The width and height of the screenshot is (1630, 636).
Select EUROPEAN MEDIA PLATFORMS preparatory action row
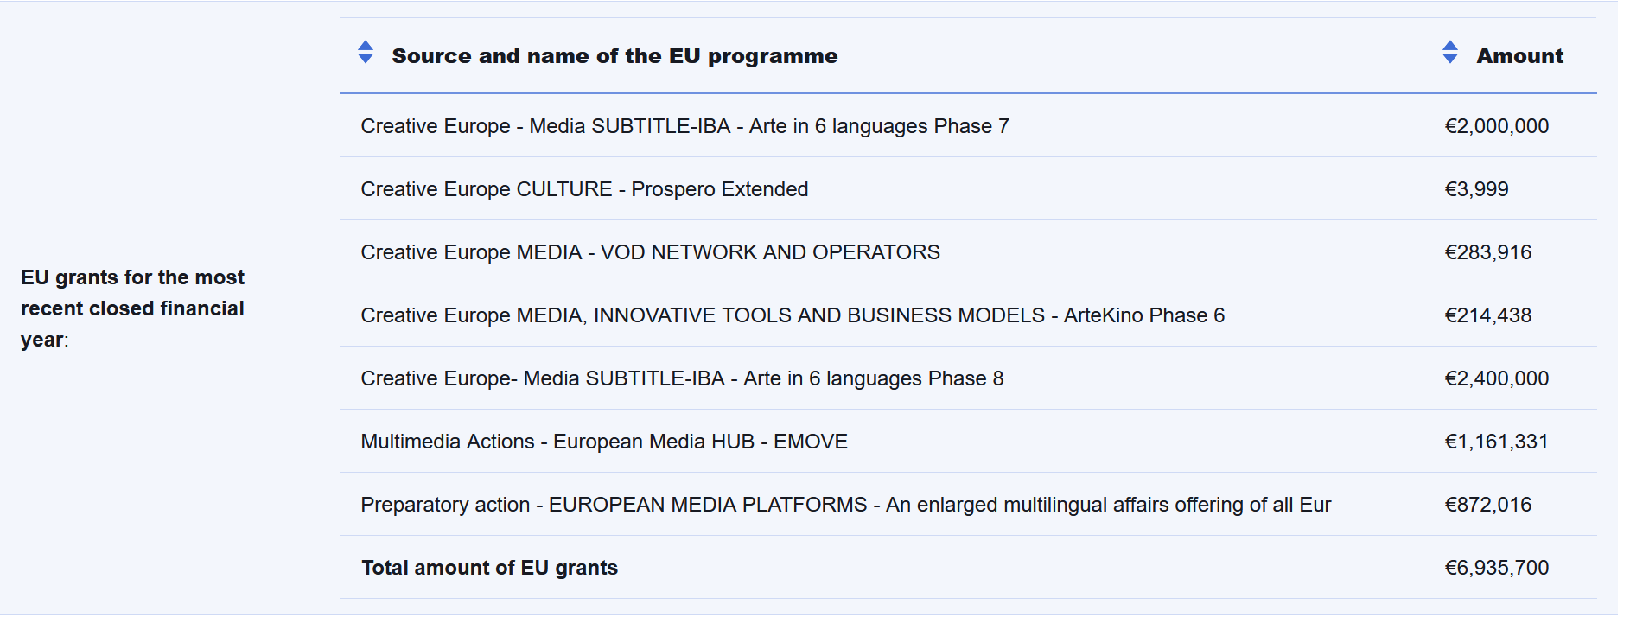point(845,505)
